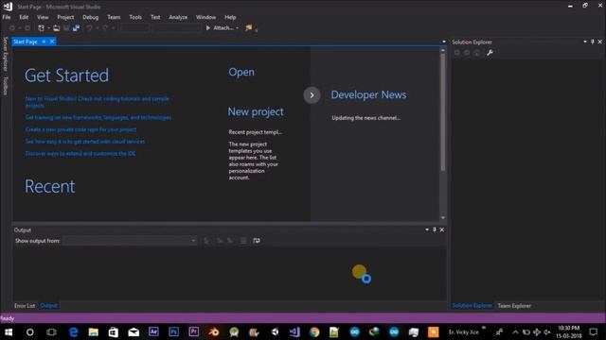Open the Tools menu

135,17
